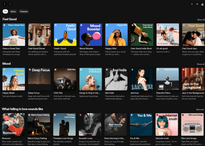Show all Mood playlists
Screen dimensions: 205x146
201,64
